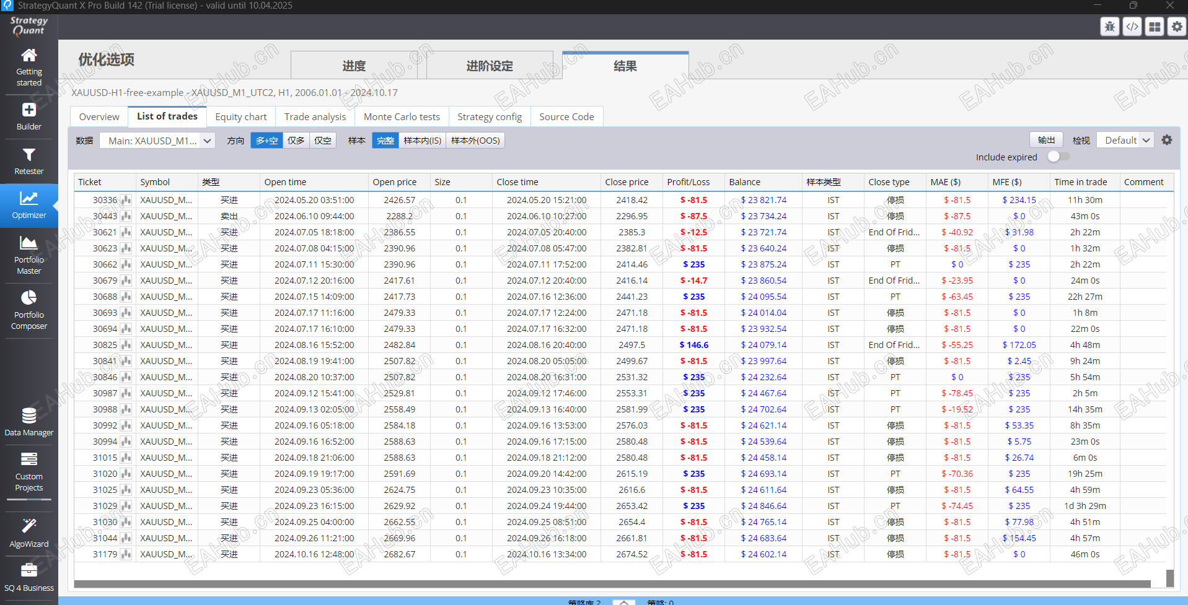Screen dimensions: 1188x605
Task: Launch AlgoWizard
Action: click(29, 533)
